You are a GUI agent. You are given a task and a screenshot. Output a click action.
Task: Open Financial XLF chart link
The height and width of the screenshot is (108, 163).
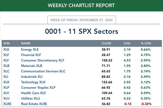click(x=31, y=55)
